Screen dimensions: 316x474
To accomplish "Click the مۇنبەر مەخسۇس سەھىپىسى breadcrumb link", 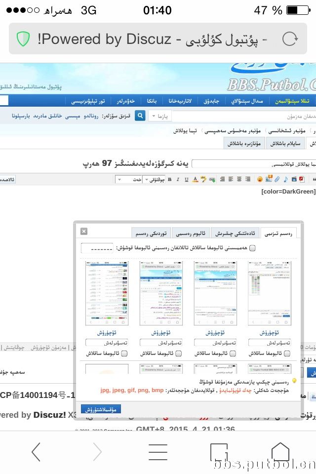I will pyautogui.click(x=233, y=130).
